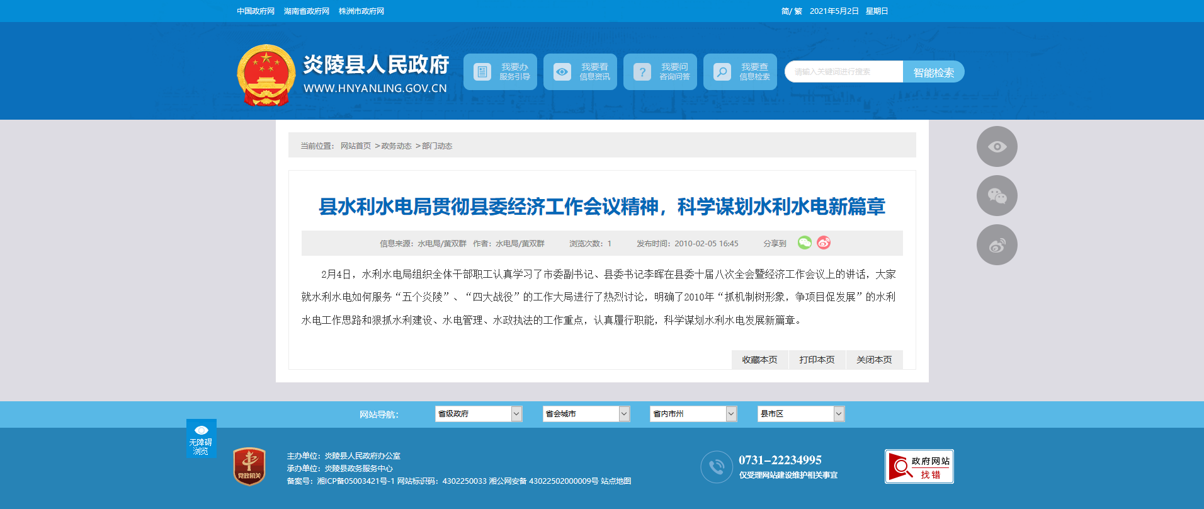Click the red Weibo share icon

tap(824, 243)
